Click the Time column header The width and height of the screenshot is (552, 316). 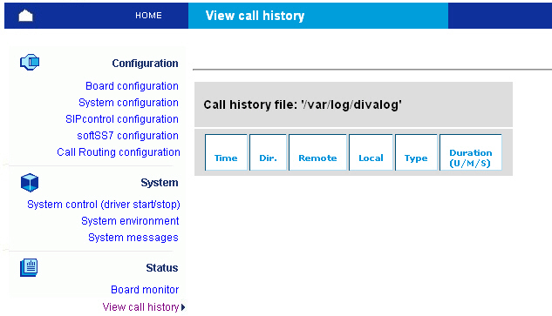pos(226,152)
